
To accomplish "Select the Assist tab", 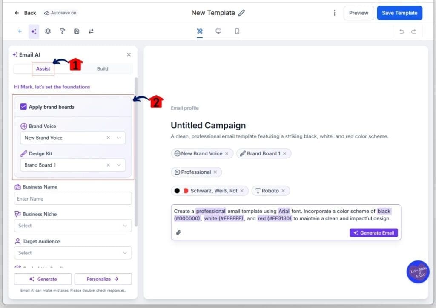I will click(x=43, y=68).
